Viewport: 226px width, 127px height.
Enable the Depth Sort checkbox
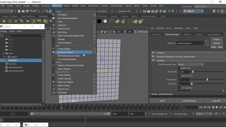[x=179, y=68]
